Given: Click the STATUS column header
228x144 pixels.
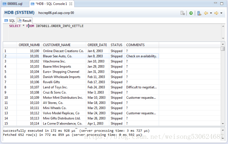Looking at the screenshot, I should click(x=117, y=45).
